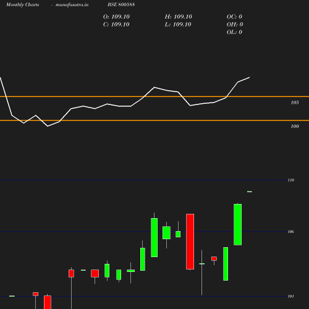
Task: Select the high value 'H: 109.10'
Action: pos(179,17)
